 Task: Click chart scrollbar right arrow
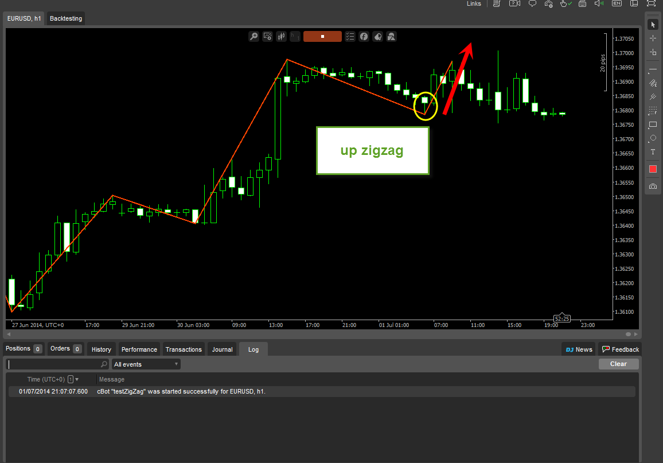(635, 334)
